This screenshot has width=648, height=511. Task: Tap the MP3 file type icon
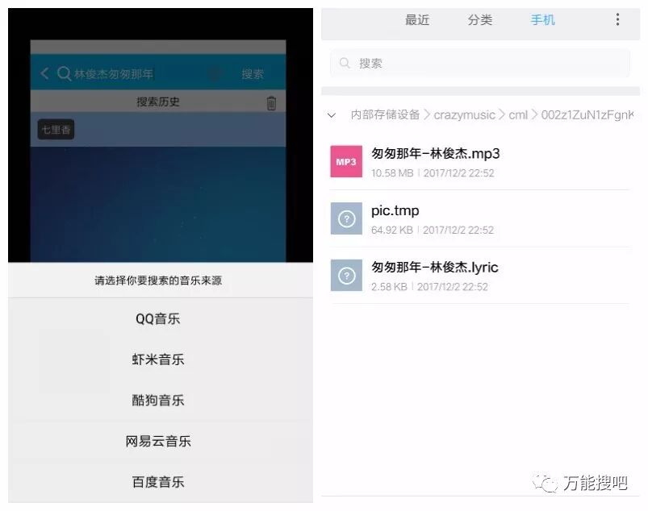tap(346, 161)
